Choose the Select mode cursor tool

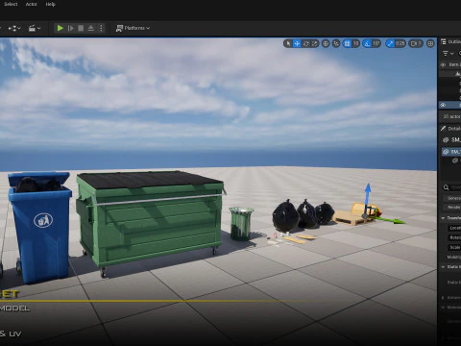[x=288, y=43]
